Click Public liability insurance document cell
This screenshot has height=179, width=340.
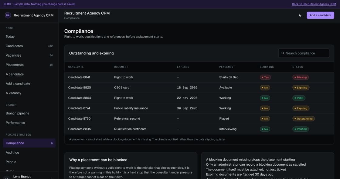tap(131, 108)
